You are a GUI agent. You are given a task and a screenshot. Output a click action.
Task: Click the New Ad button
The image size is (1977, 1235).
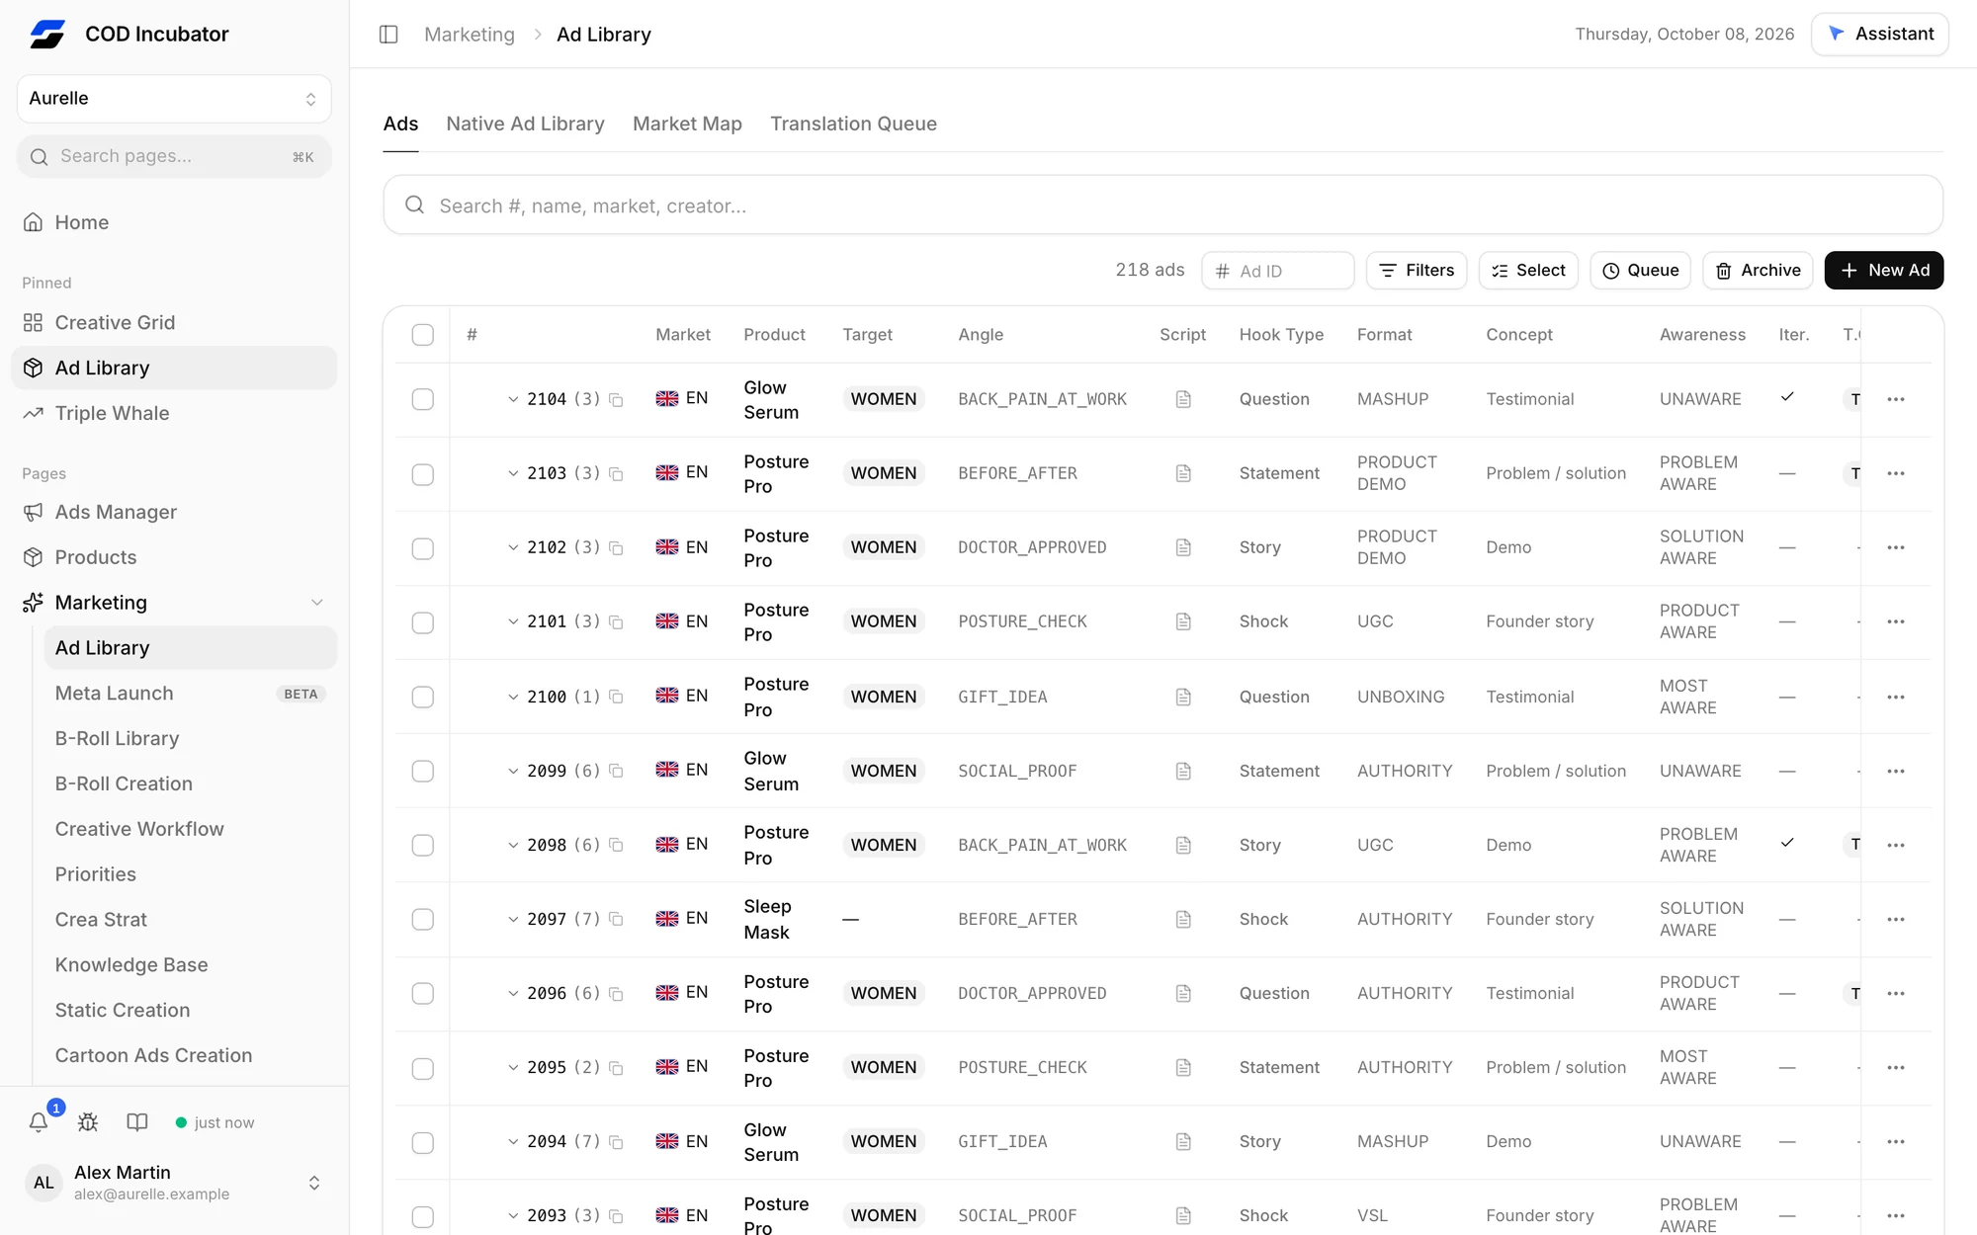[x=1883, y=271]
